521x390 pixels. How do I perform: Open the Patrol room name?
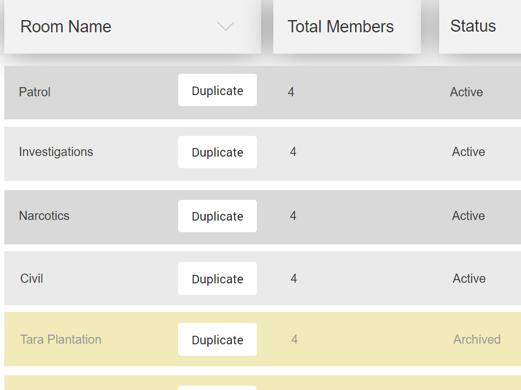[35, 92]
